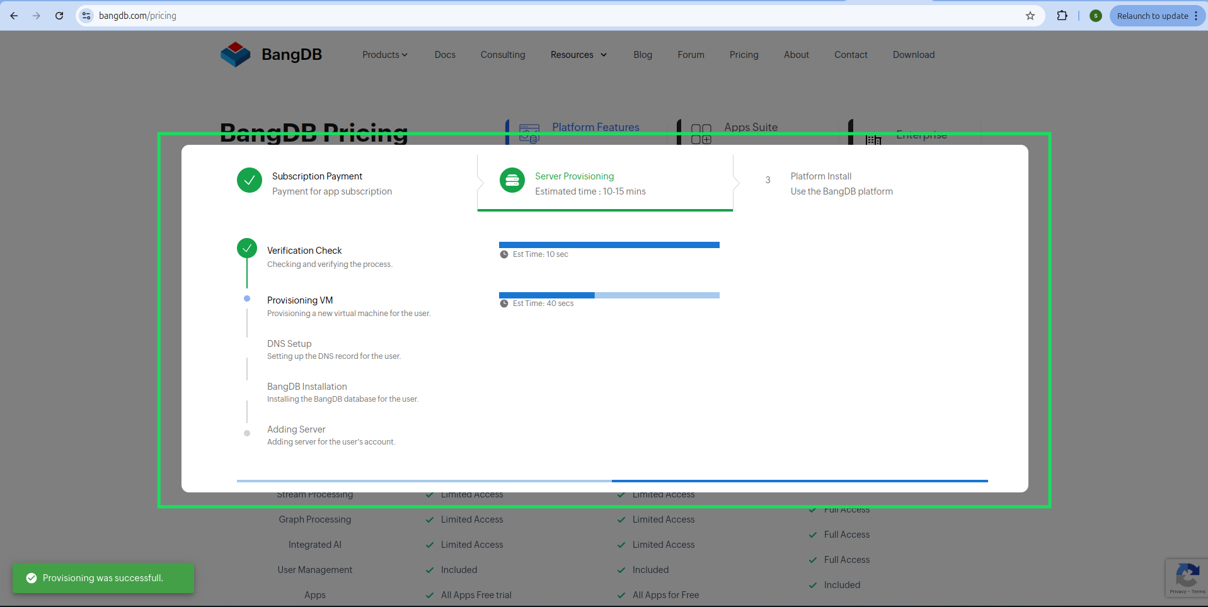Image resolution: width=1208 pixels, height=607 pixels.
Task: Go to the Blog page
Action: (643, 55)
